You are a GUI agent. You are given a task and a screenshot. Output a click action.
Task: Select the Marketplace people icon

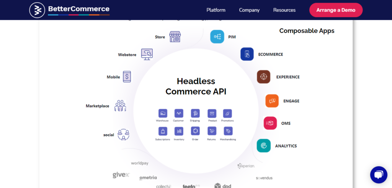click(x=120, y=106)
